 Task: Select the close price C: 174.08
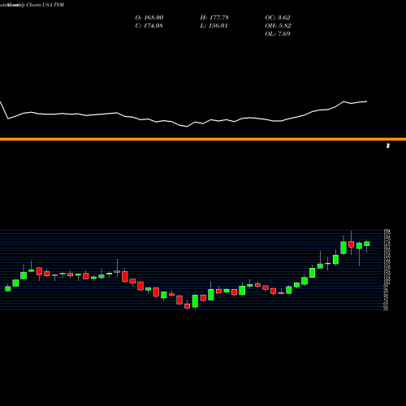149,25
